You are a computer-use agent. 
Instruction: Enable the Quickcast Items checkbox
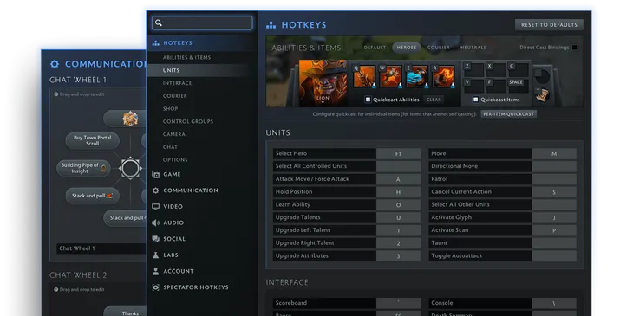click(x=475, y=100)
